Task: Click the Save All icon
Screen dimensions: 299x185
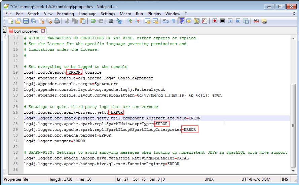Action: (34, 21)
